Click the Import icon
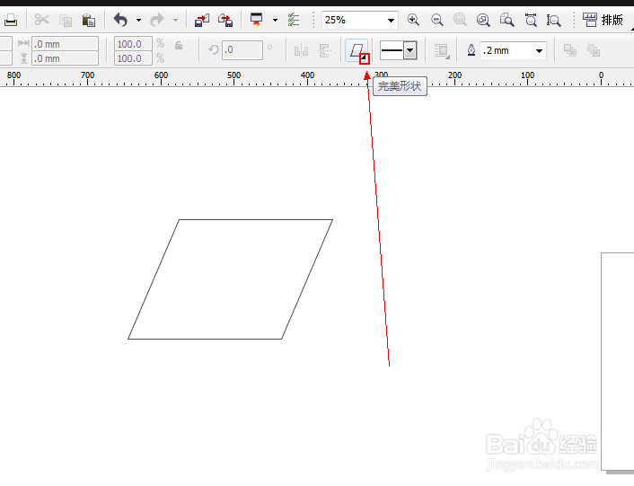This screenshot has width=634, height=486. [202, 20]
